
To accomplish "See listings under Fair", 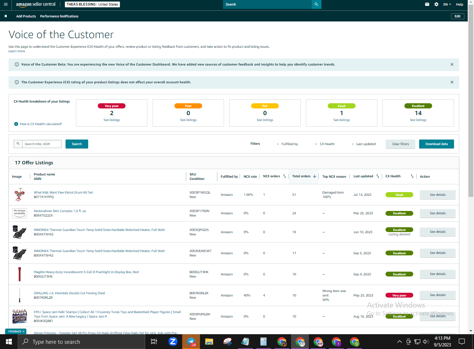I will pos(265,120).
